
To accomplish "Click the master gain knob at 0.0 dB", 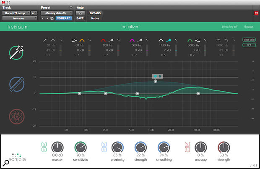I will pyautogui.click(x=57, y=147).
